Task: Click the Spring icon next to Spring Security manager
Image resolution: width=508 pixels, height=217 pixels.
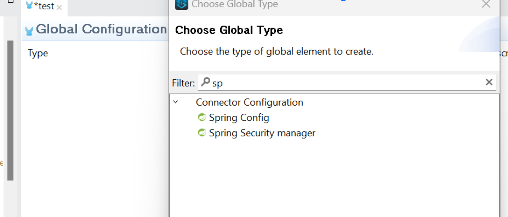Action: pos(202,132)
